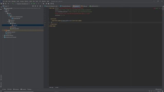
Task: Hide the Project tool window
Action: [x=42, y=6]
